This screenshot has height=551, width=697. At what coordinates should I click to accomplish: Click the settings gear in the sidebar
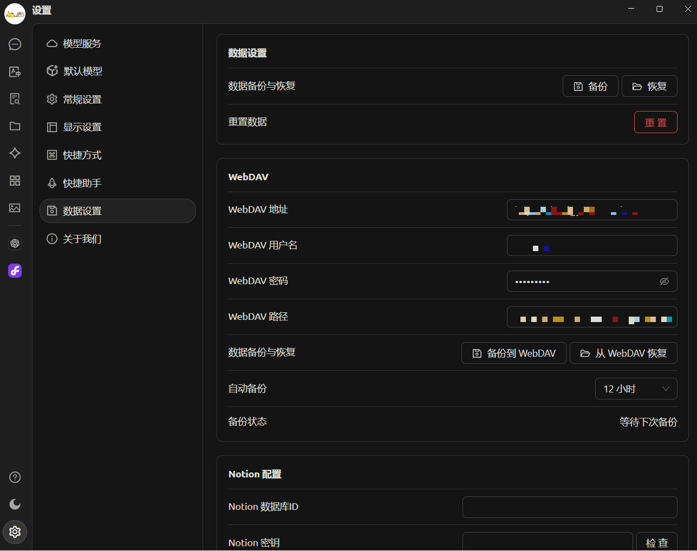pos(15,532)
